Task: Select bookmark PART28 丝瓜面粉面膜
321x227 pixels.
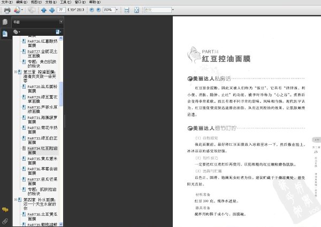Action: click(x=42, y=89)
